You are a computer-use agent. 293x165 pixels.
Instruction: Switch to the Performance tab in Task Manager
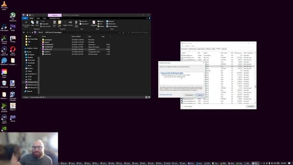[x=192, y=49]
